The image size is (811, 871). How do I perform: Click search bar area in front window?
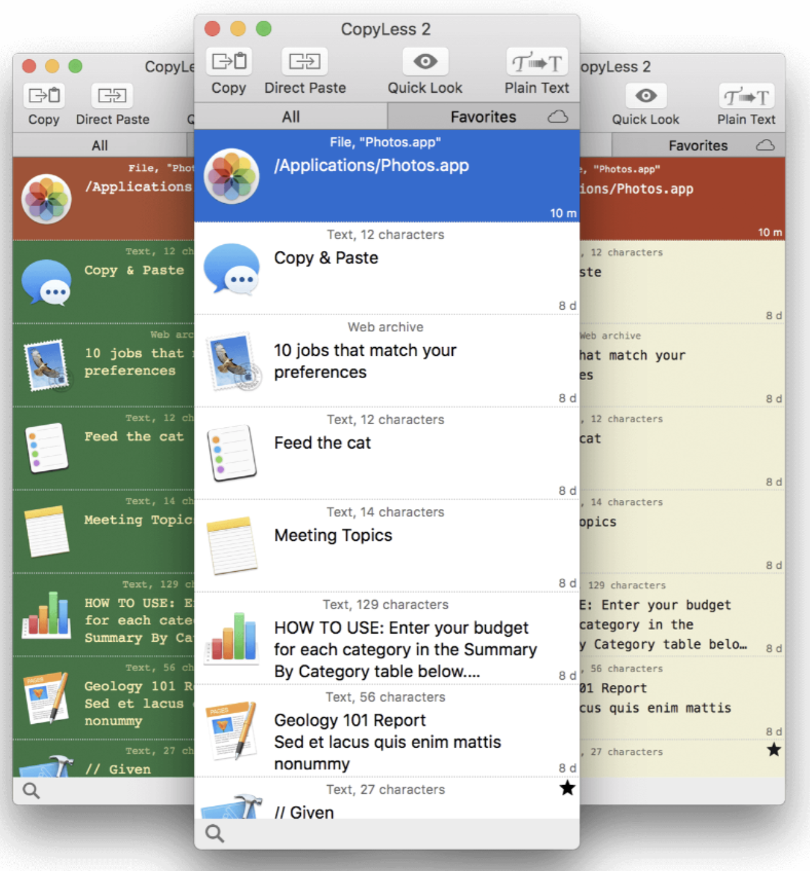(387, 834)
